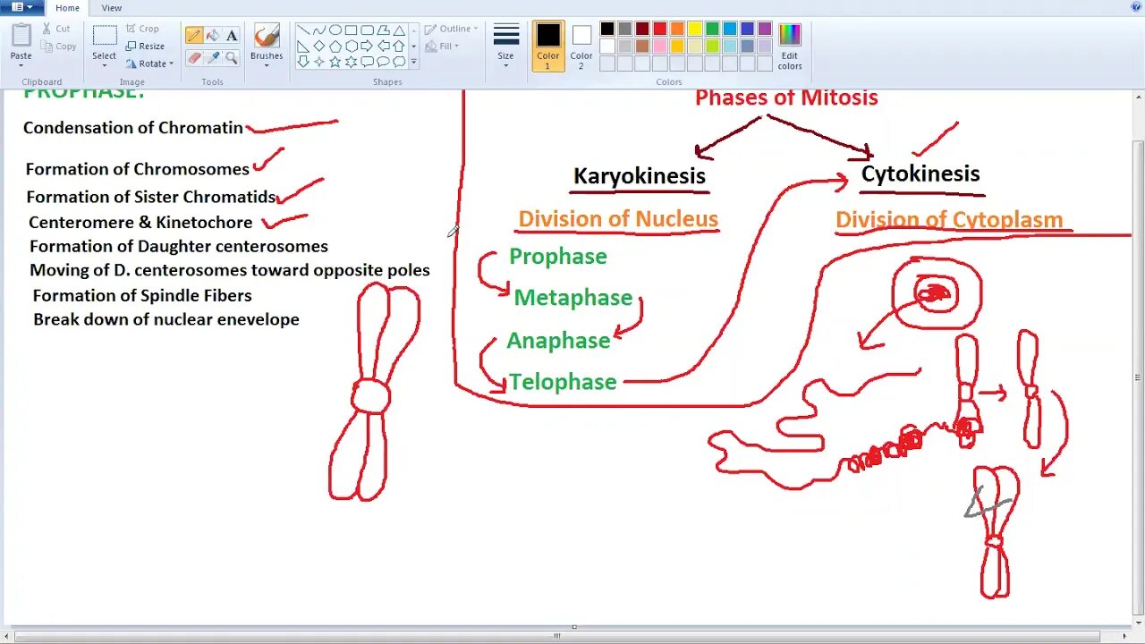Viewport: 1145px width, 644px height.
Task: Pick the purple color swatch
Action: 765,29
